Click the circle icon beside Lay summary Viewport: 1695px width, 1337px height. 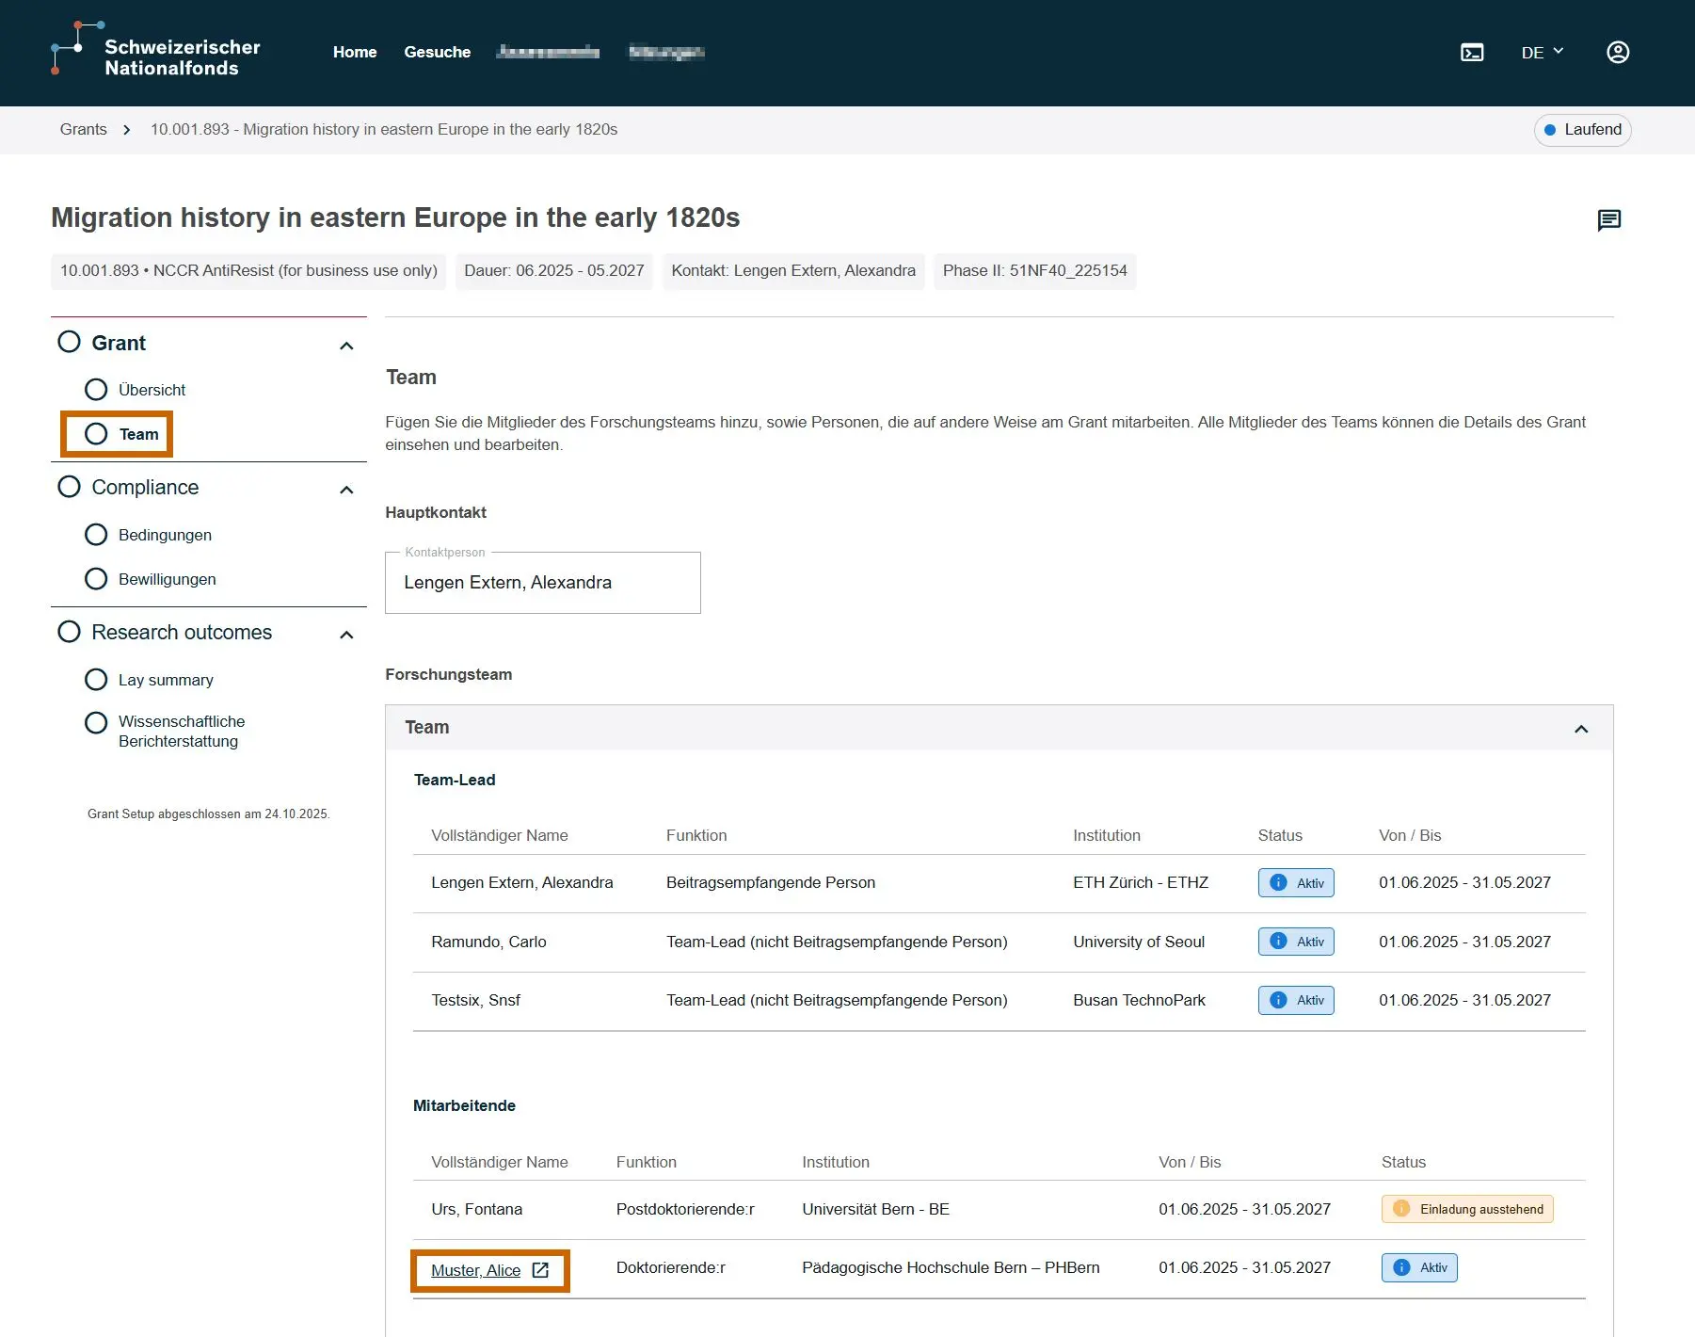(96, 680)
